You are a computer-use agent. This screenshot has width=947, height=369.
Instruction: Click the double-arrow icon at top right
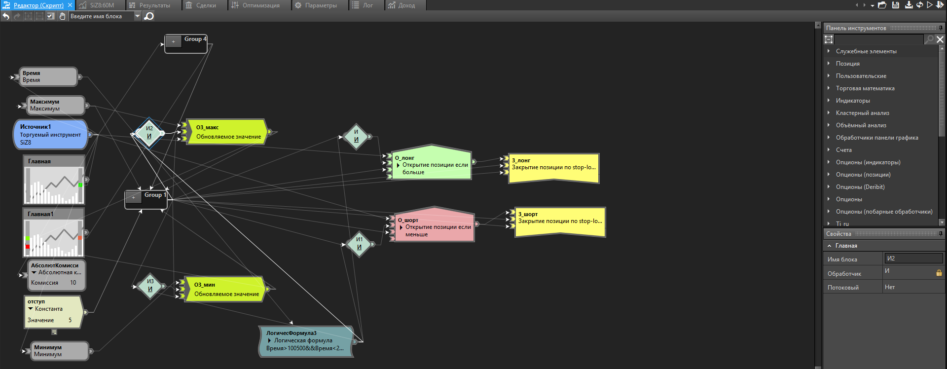click(940, 5)
